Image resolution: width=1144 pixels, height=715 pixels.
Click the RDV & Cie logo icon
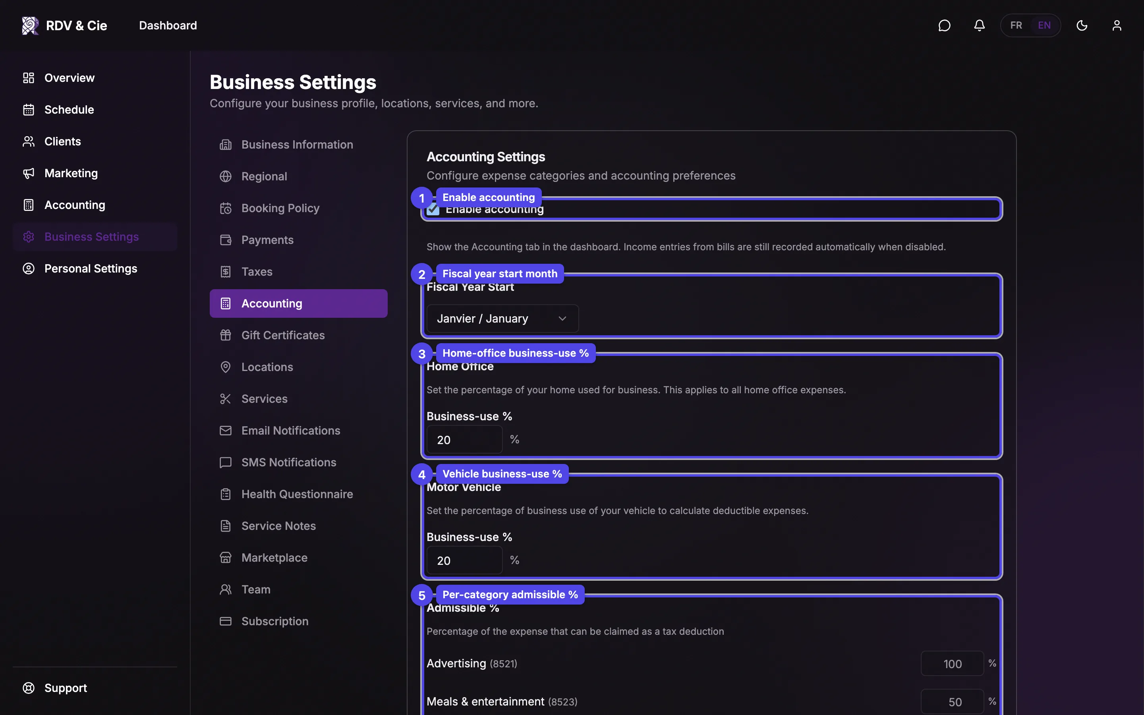click(x=30, y=25)
